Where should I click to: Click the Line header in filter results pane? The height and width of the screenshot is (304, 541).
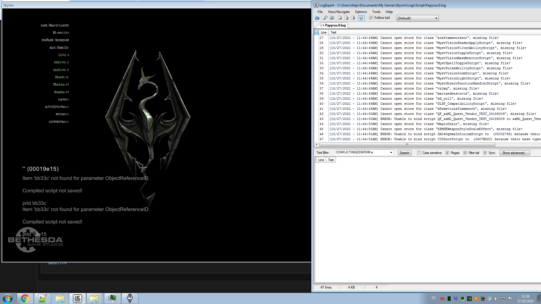(x=321, y=160)
